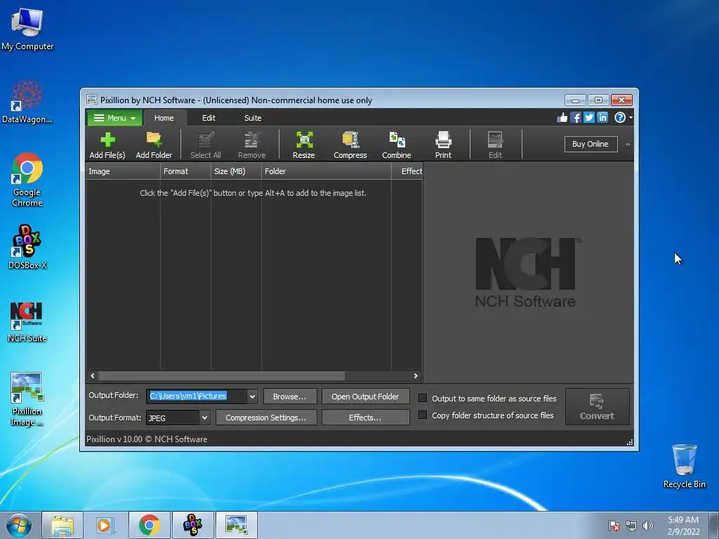Image resolution: width=719 pixels, height=539 pixels.
Task: Click the Pixillion taskbar button
Action: (237, 525)
